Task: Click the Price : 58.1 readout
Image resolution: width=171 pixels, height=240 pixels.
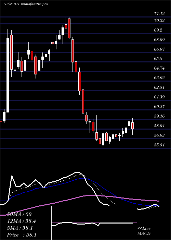Action: point(22,235)
